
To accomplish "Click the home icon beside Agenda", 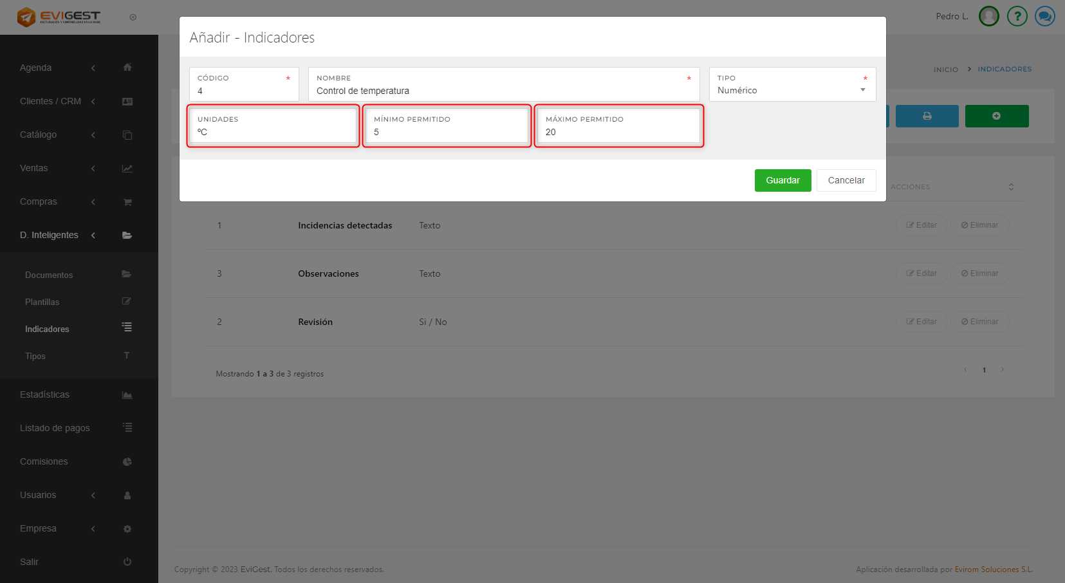I will pos(127,68).
